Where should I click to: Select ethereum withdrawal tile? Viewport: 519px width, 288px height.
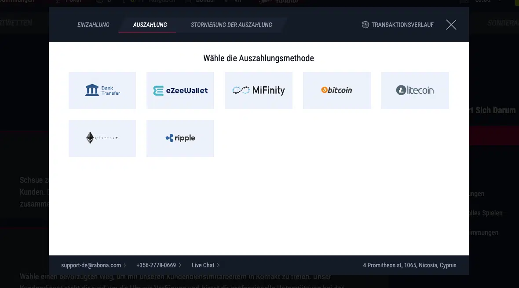point(102,138)
